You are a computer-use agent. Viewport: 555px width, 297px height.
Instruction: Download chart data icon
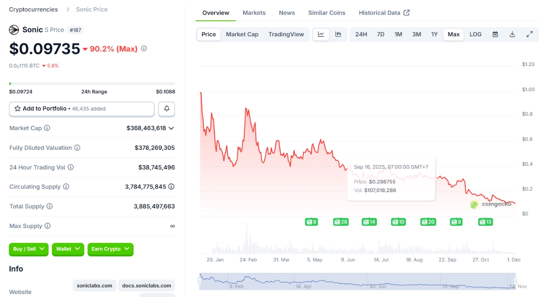click(x=512, y=35)
